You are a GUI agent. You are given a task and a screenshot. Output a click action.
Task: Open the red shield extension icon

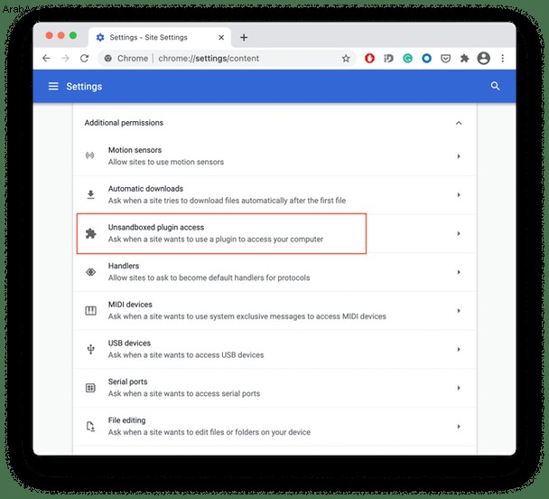point(369,58)
